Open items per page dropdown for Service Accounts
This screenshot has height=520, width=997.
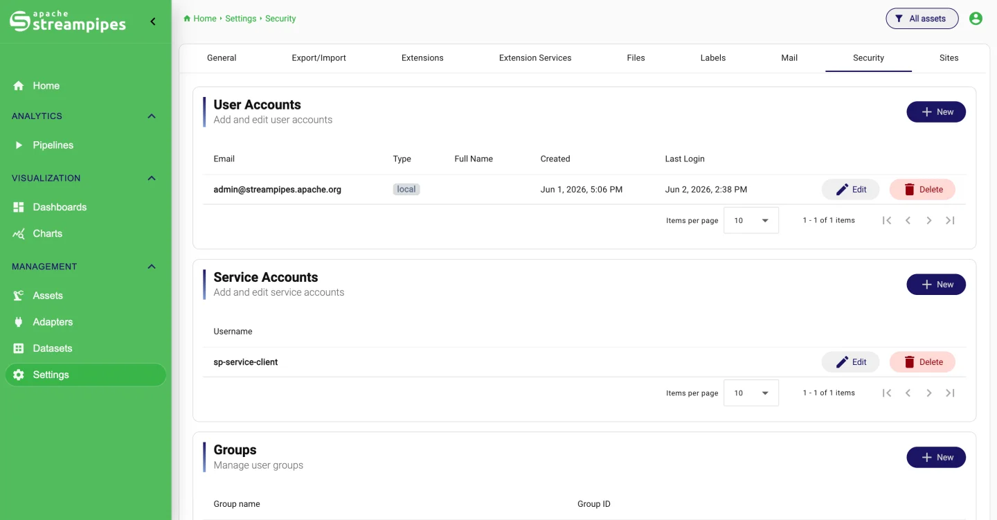pos(751,393)
